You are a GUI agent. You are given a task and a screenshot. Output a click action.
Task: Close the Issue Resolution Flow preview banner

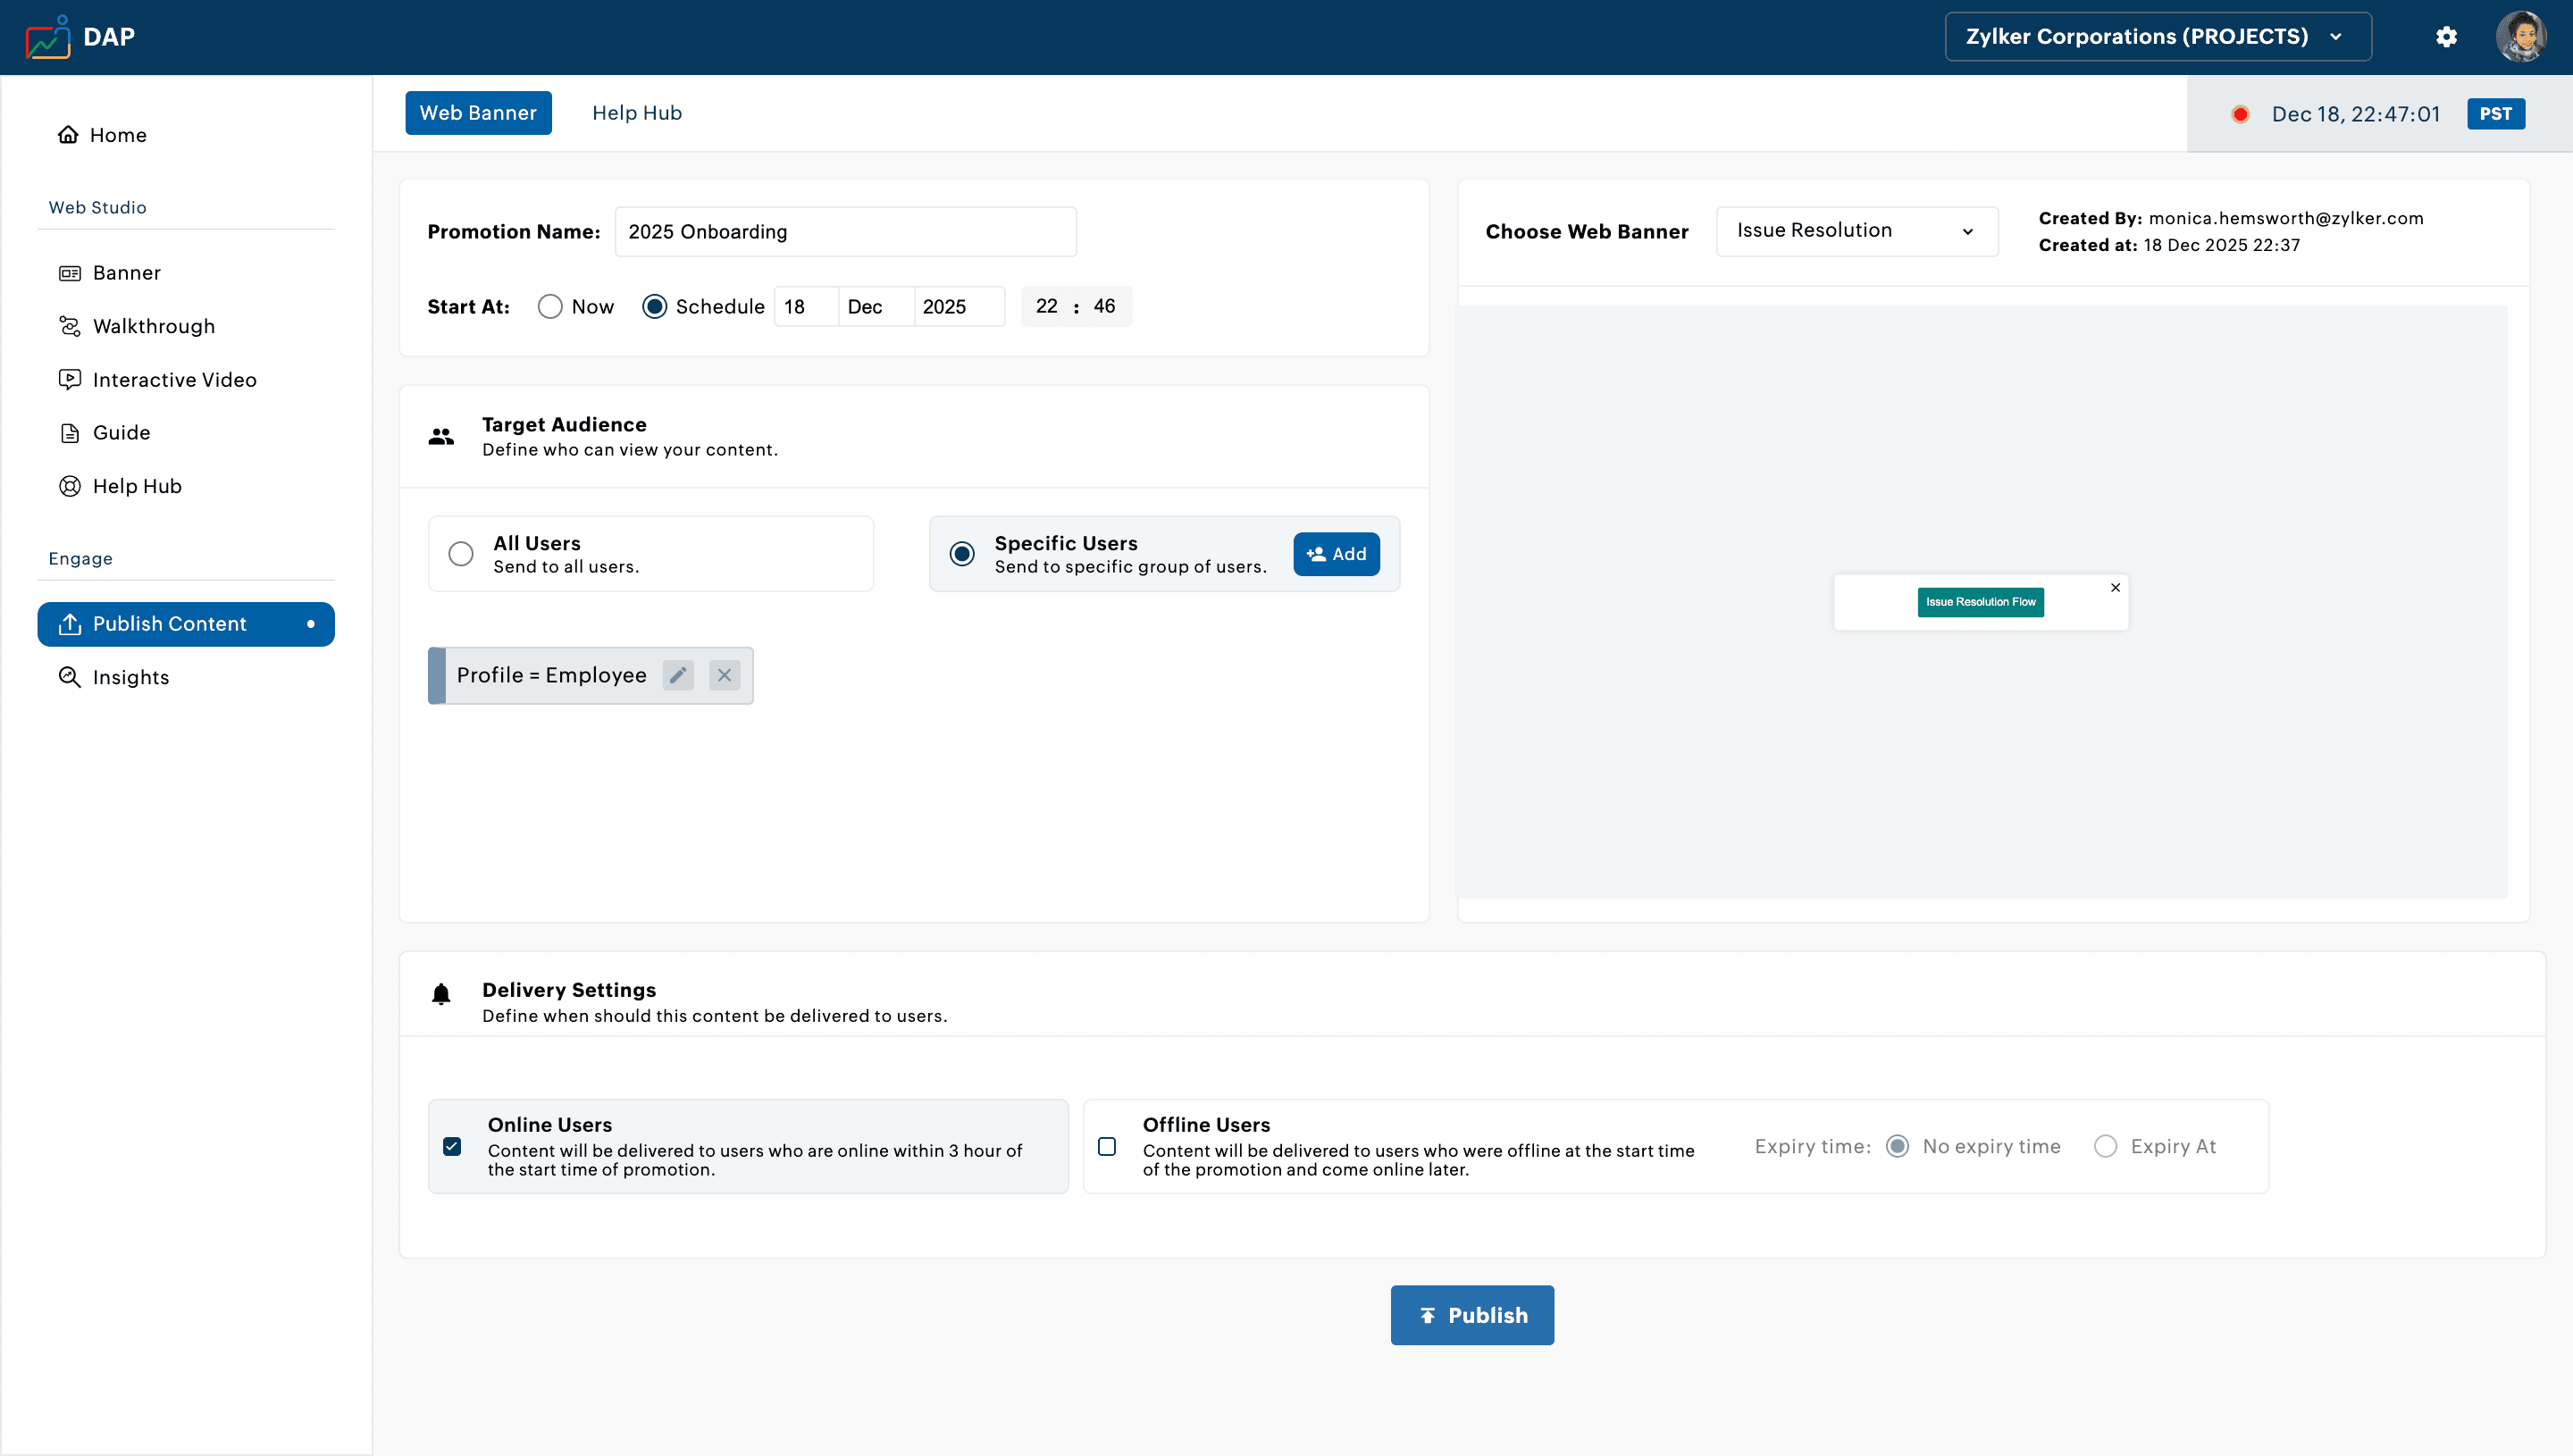2115,588
